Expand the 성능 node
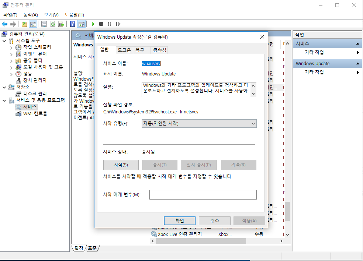The height and width of the screenshot is (261, 363). pyautogui.click(x=11, y=74)
